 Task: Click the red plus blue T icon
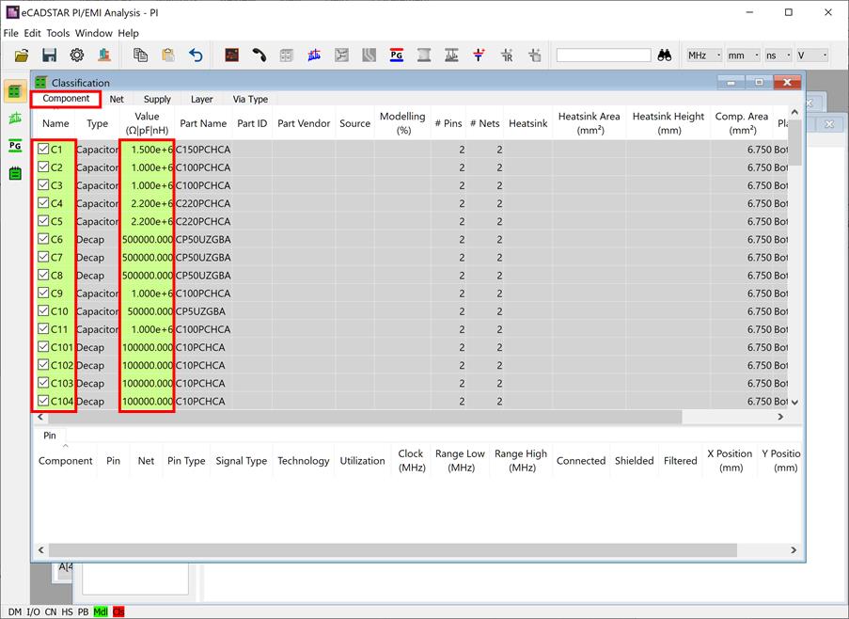(479, 56)
